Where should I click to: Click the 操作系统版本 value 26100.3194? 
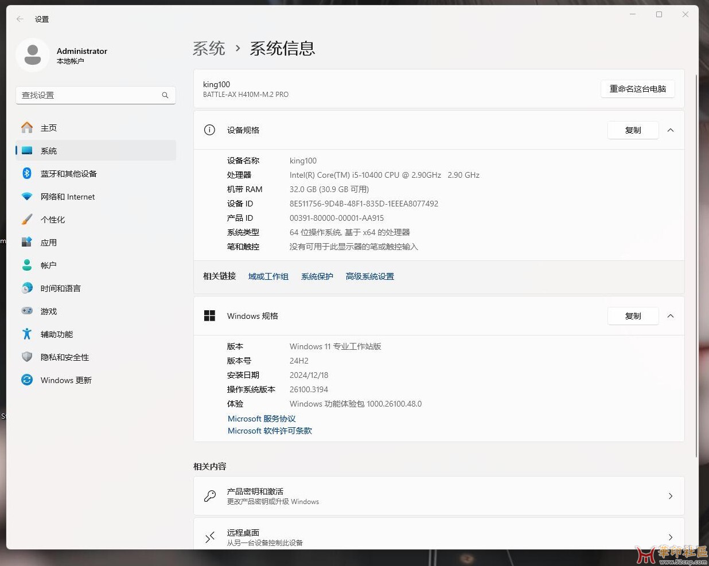pos(309,389)
